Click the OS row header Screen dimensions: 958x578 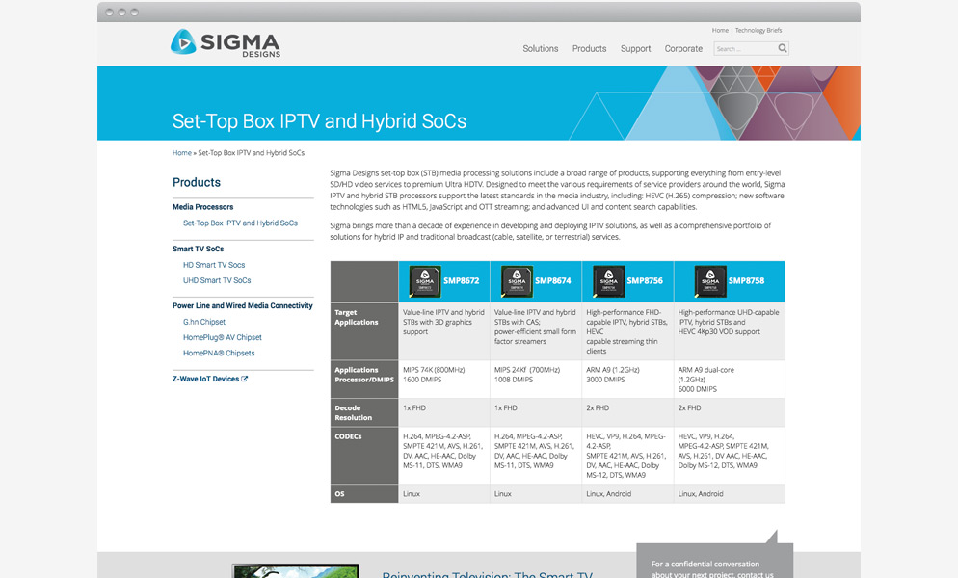364,493
